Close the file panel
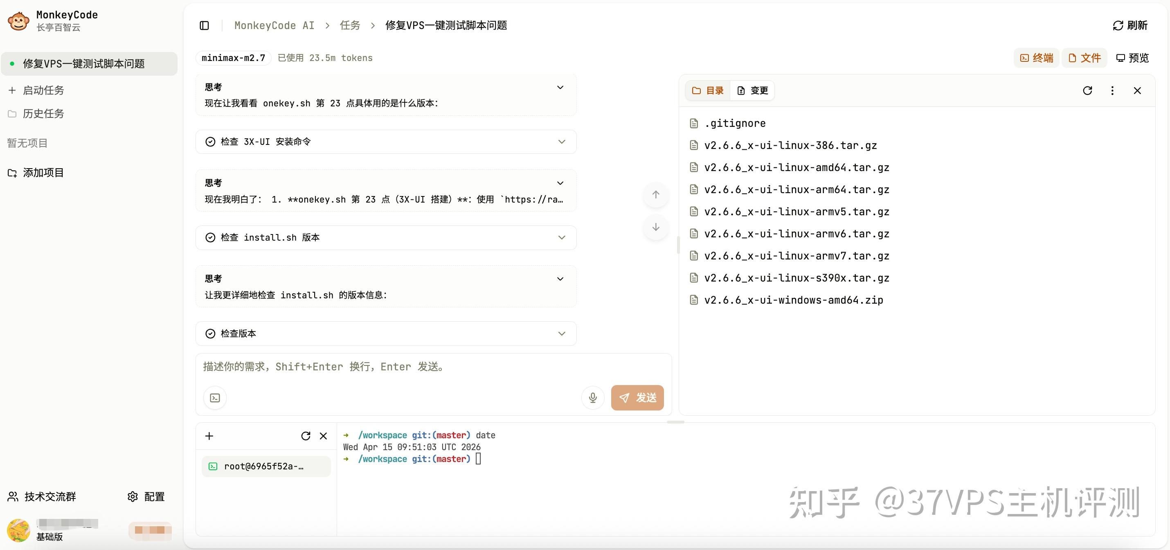 pyautogui.click(x=1137, y=90)
